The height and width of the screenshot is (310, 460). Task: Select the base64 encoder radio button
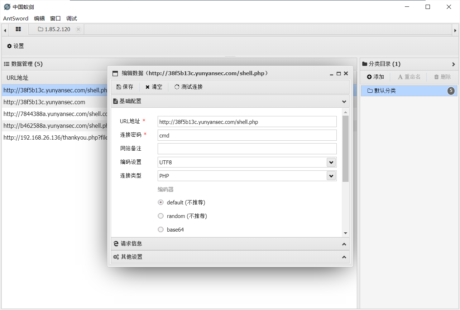coord(161,229)
